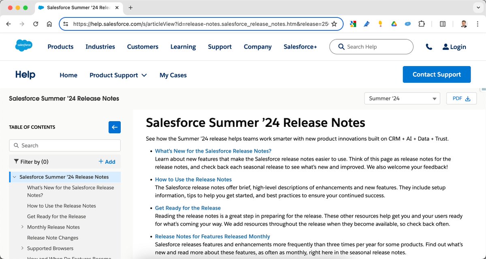View site information icon in address bar
The width and height of the screenshot is (486, 259).
66,24
